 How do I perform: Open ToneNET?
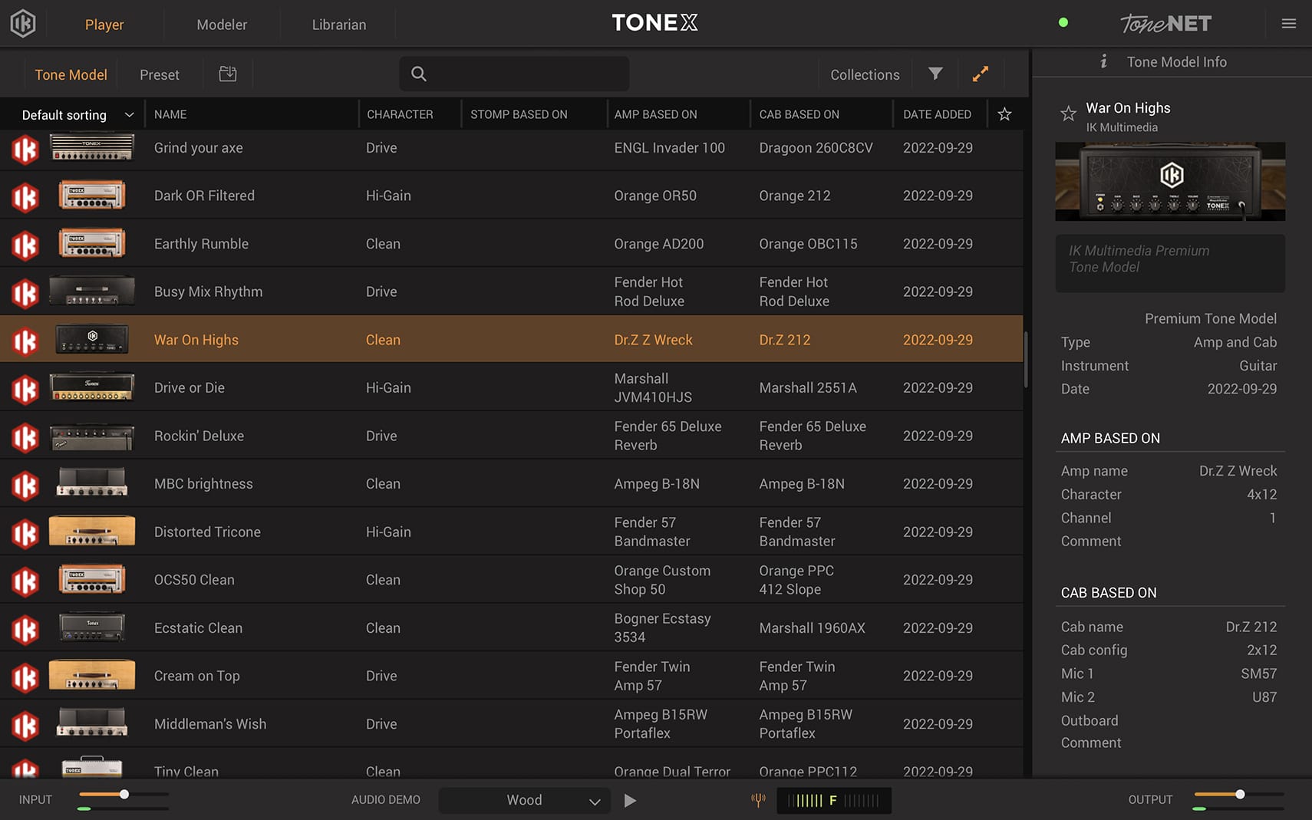(x=1165, y=24)
